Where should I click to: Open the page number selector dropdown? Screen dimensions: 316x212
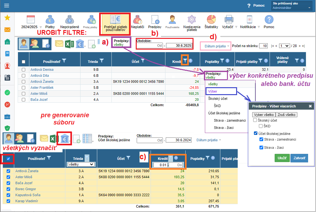tap(284, 46)
